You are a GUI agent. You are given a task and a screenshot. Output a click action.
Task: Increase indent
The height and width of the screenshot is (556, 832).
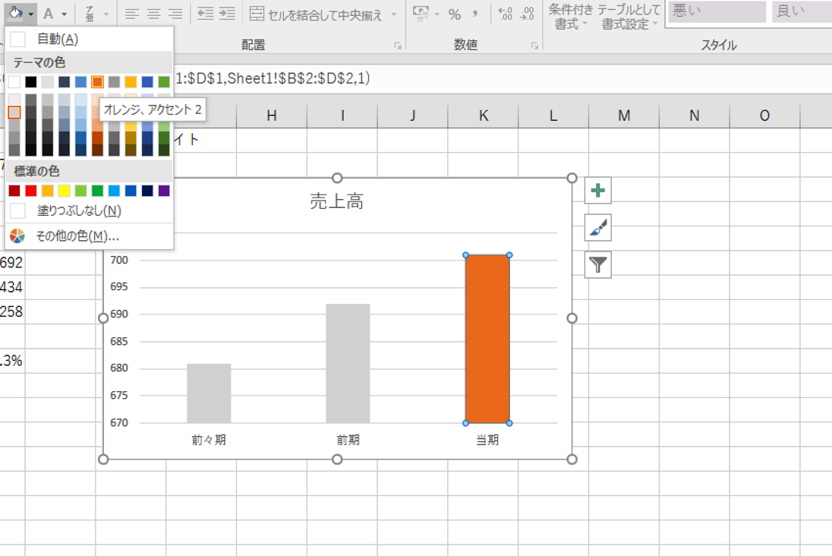(227, 14)
